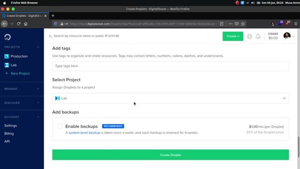Go back in Firefox
This screenshot has height=169, width=300.
[x=4, y=24]
